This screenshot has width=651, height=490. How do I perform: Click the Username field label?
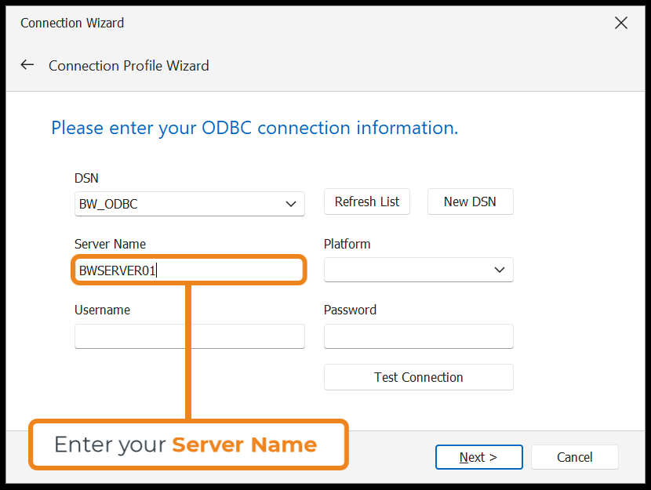pyautogui.click(x=102, y=310)
